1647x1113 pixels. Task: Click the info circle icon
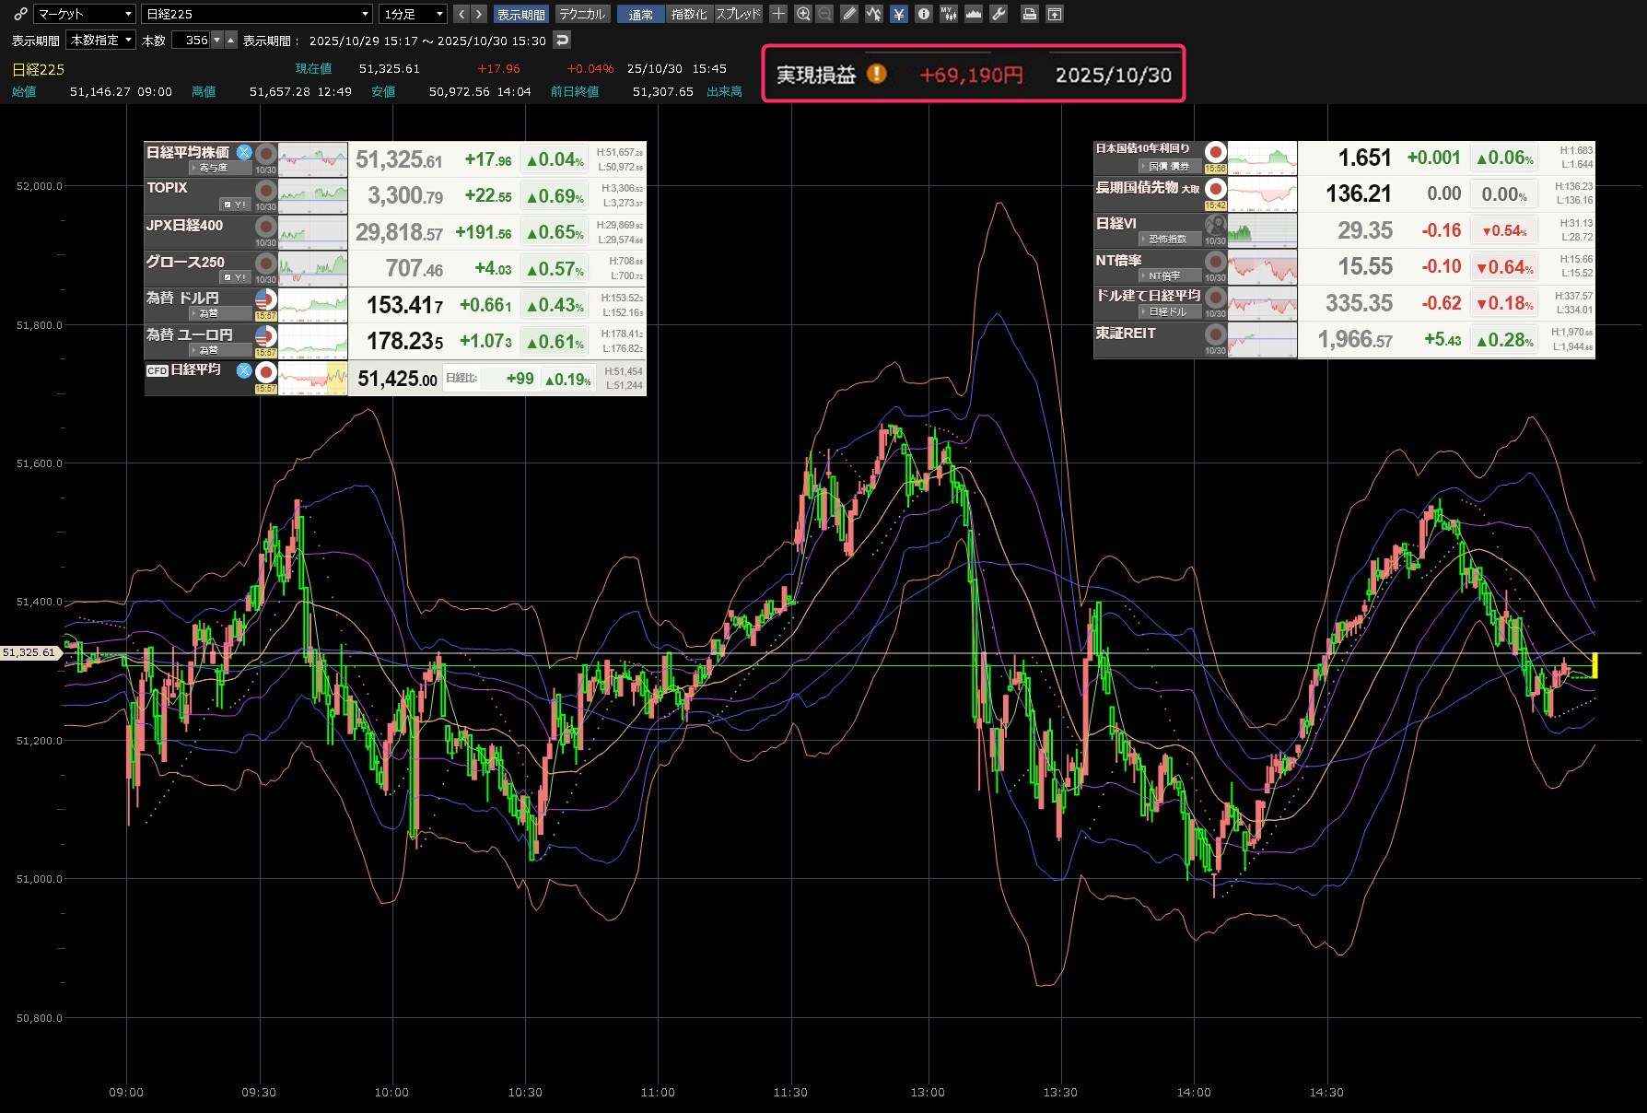(x=923, y=14)
